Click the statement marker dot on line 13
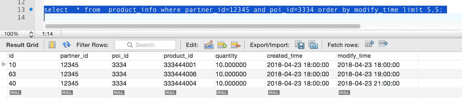The width and height of the screenshot is (462, 100). (x=31, y=10)
